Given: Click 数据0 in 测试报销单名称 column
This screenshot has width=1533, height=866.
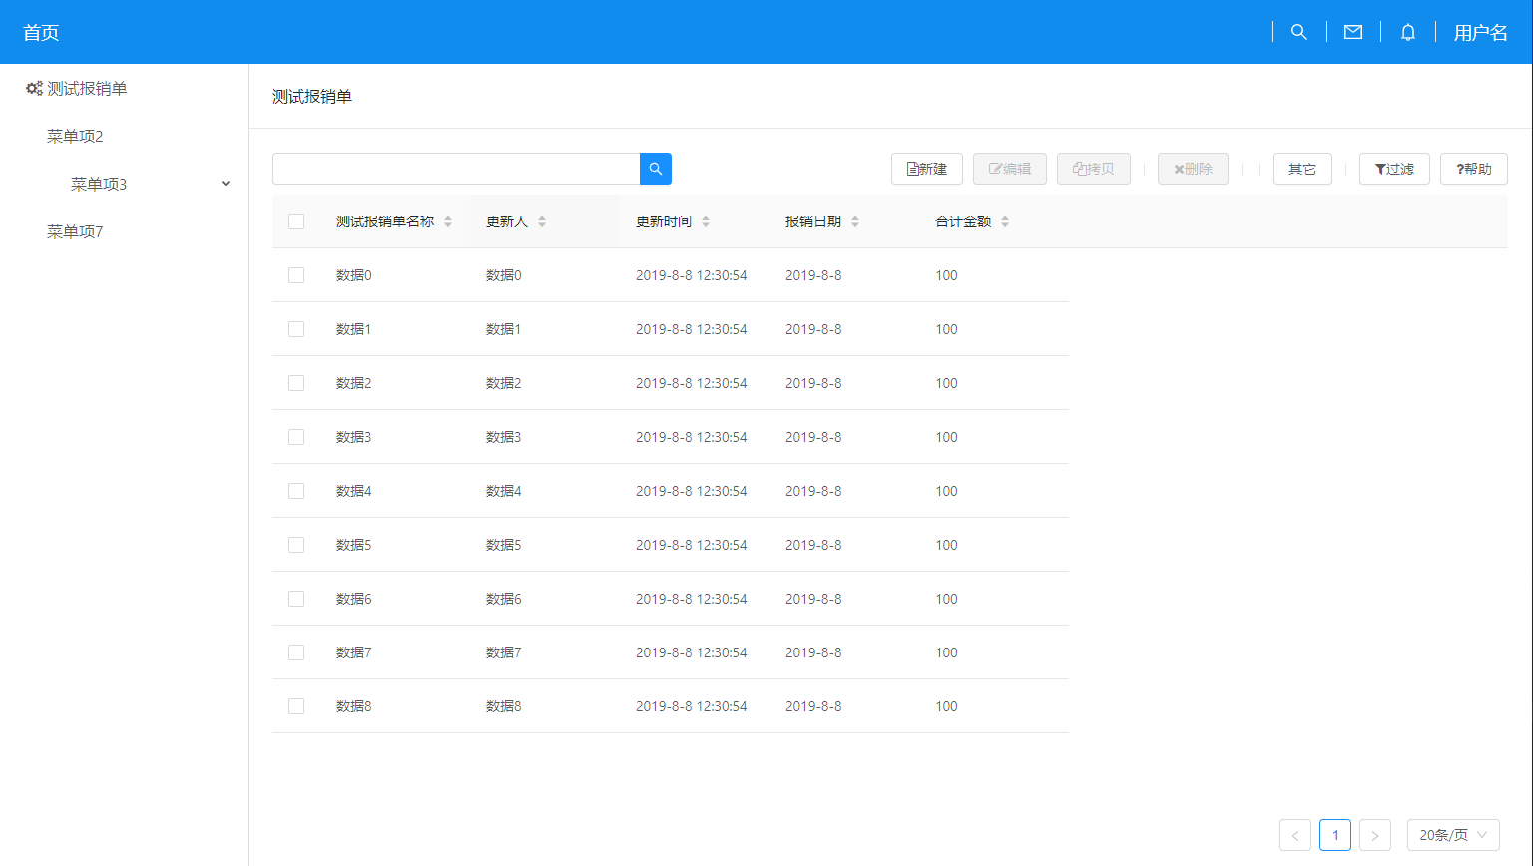Looking at the screenshot, I should tap(354, 275).
